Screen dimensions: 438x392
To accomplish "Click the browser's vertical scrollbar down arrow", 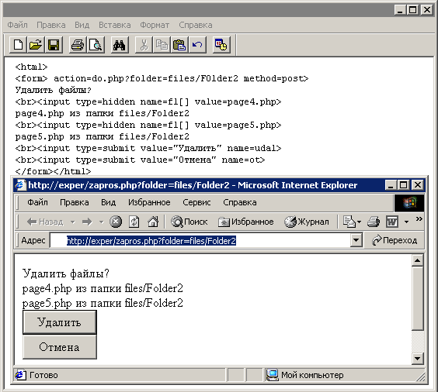I will (417, 358).
